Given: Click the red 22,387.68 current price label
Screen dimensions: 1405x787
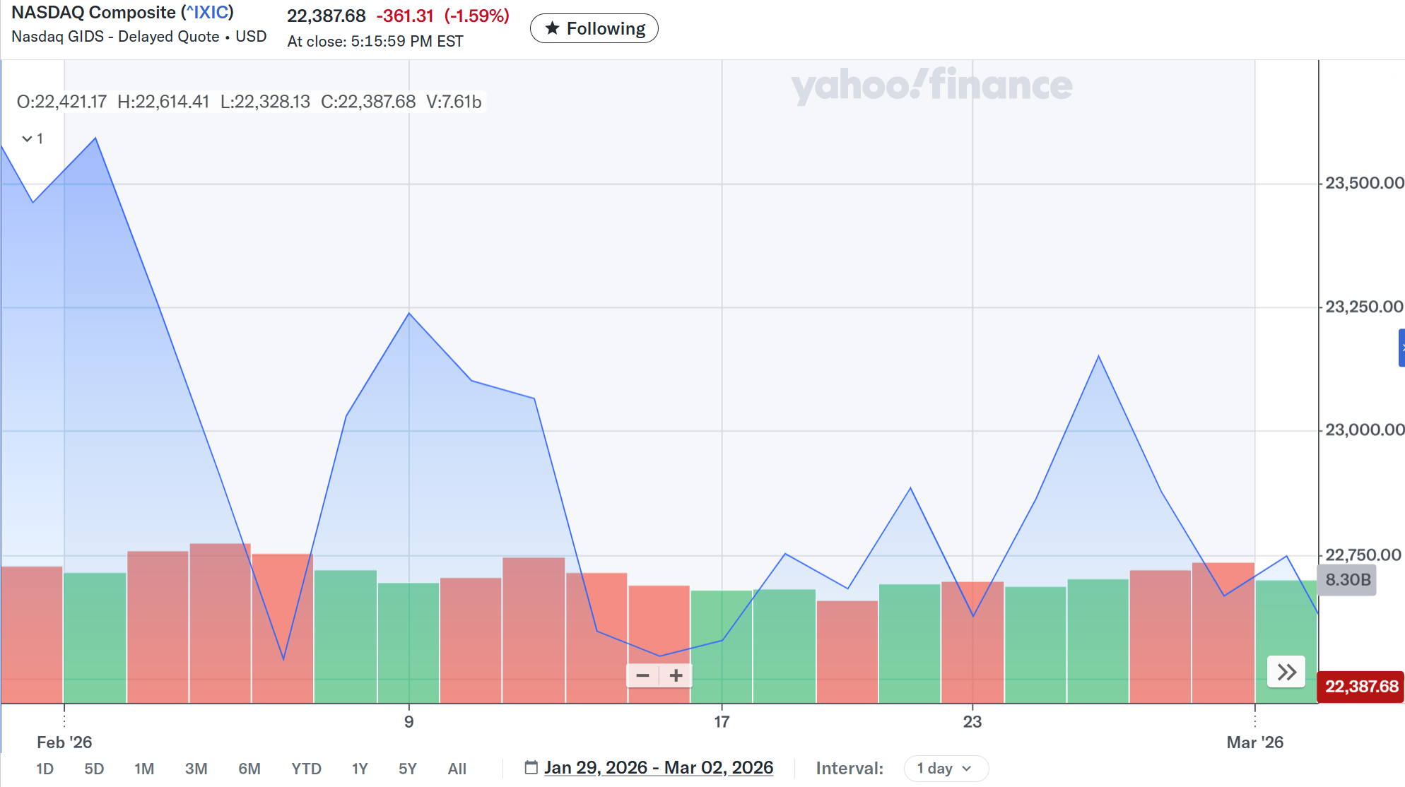Looking at the screenshot, I should [1361, 687].
